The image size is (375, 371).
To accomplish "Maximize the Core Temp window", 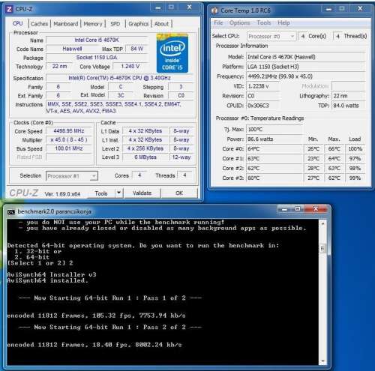I will coord(342,9).
